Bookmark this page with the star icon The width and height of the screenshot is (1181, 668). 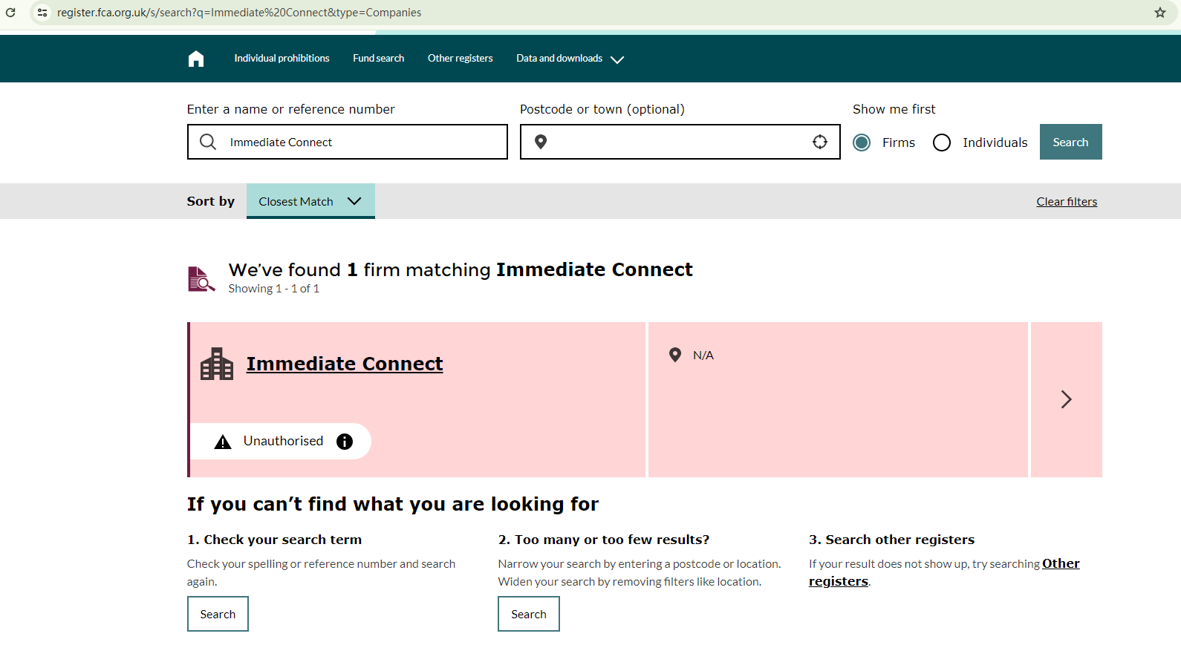tap(1160, 13)
